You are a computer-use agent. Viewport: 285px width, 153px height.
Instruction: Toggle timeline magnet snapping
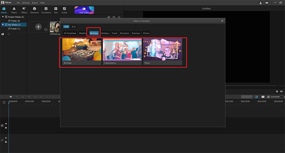pos(256,97)
